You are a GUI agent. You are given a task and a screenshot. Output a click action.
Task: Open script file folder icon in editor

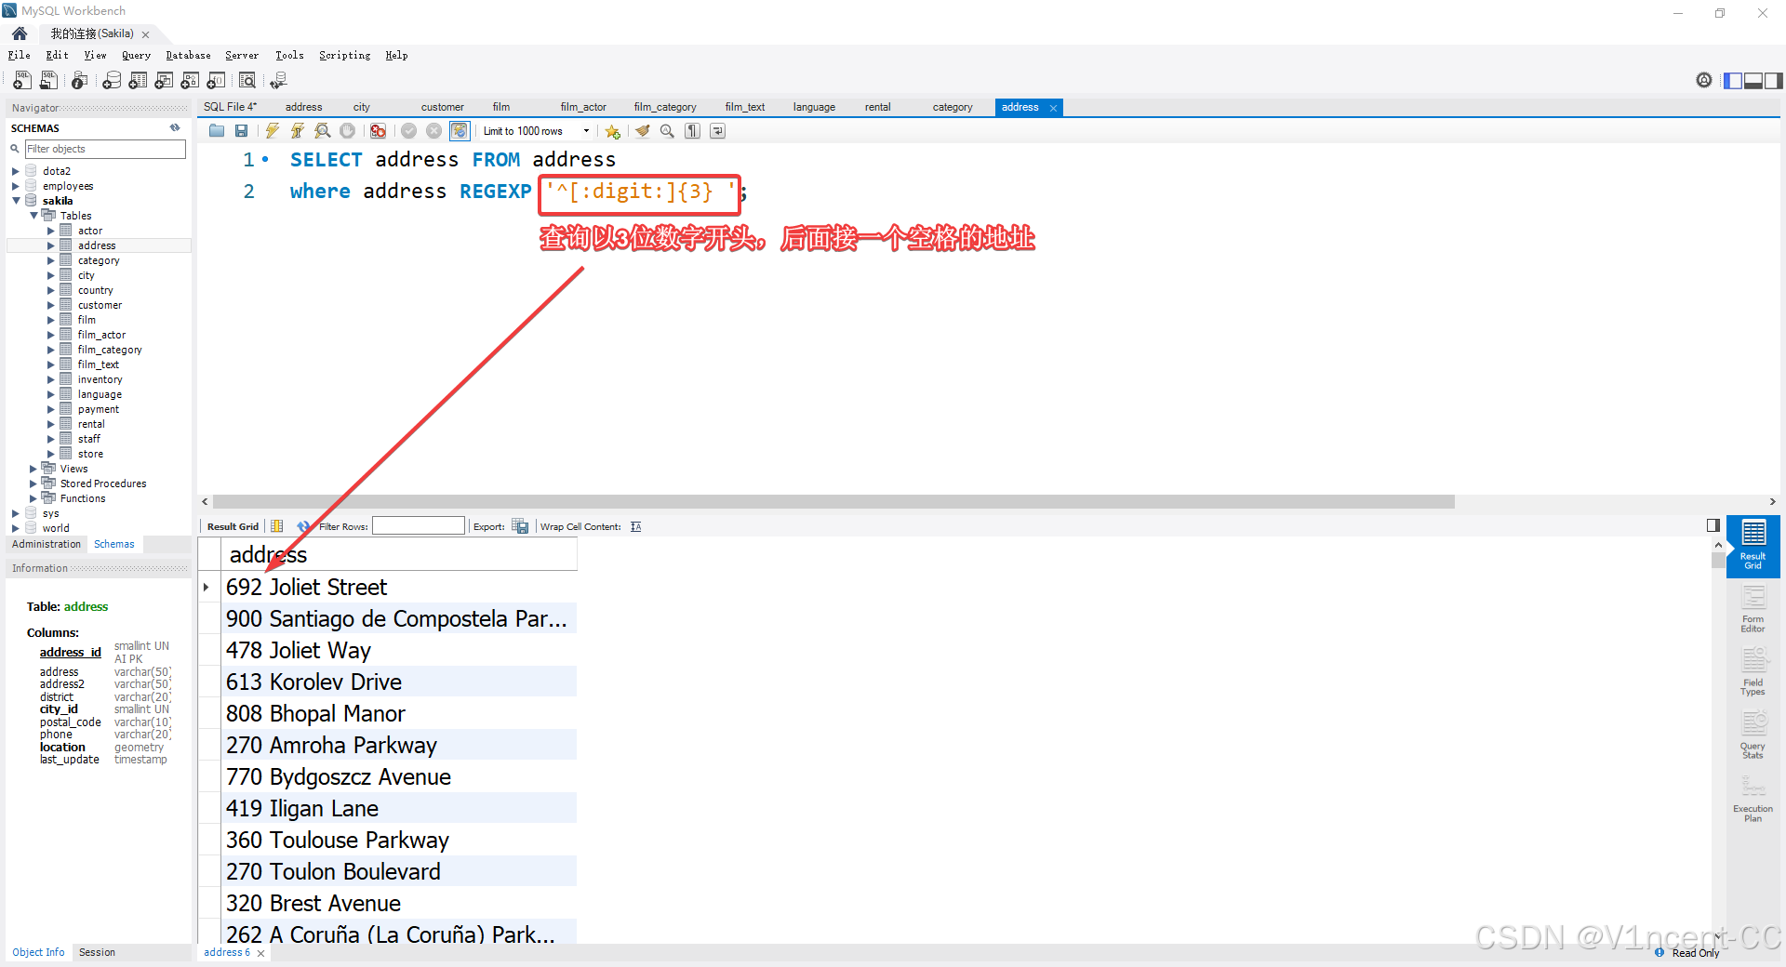pos(217,131)
